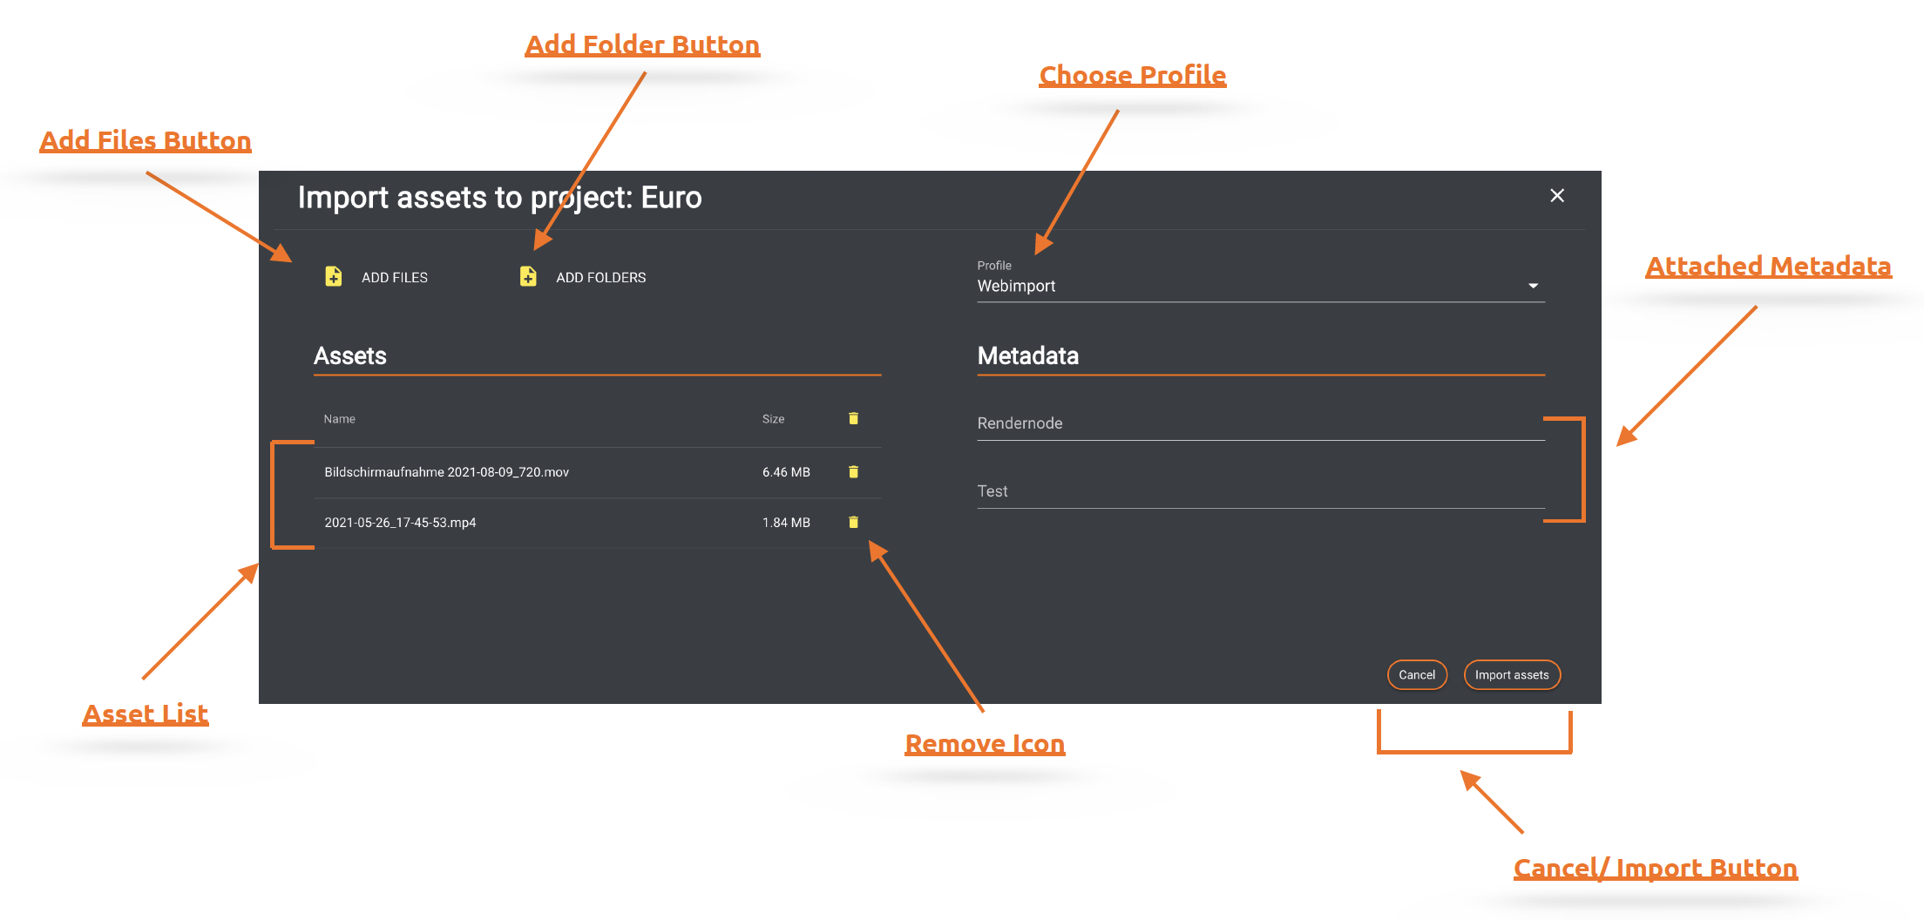1924x920 pixels.
Task: Click into the Rendernode metadata field
Action: tap(1259, 423)
